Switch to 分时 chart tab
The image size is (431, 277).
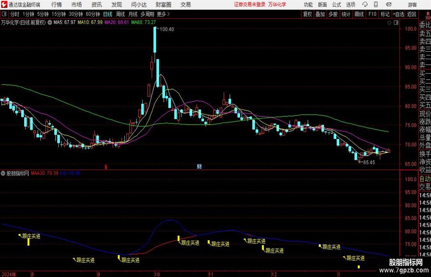15,14
